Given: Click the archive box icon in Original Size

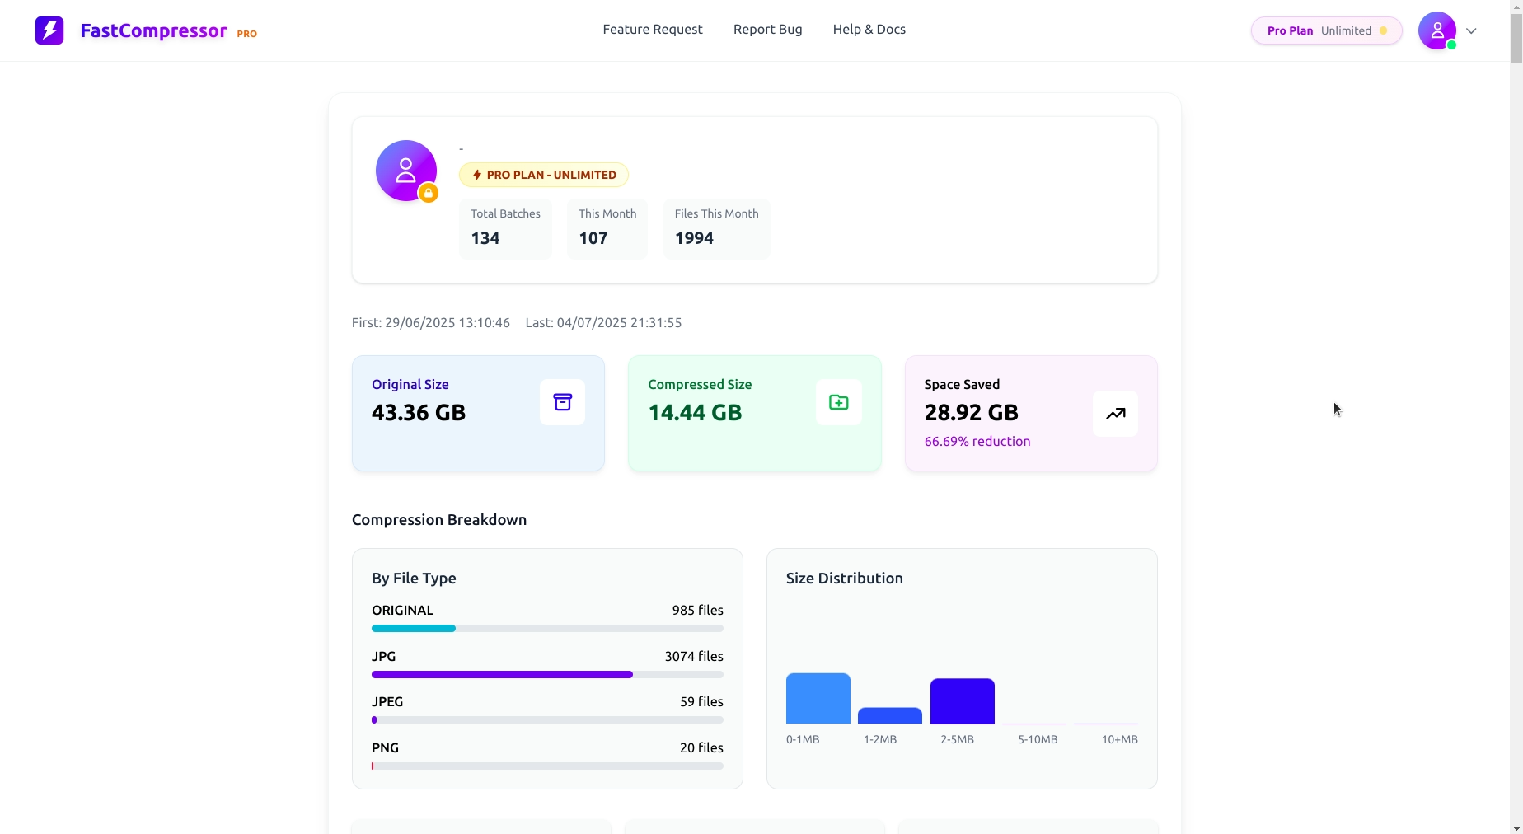Looking at the screenshot, I should point(562,402).
